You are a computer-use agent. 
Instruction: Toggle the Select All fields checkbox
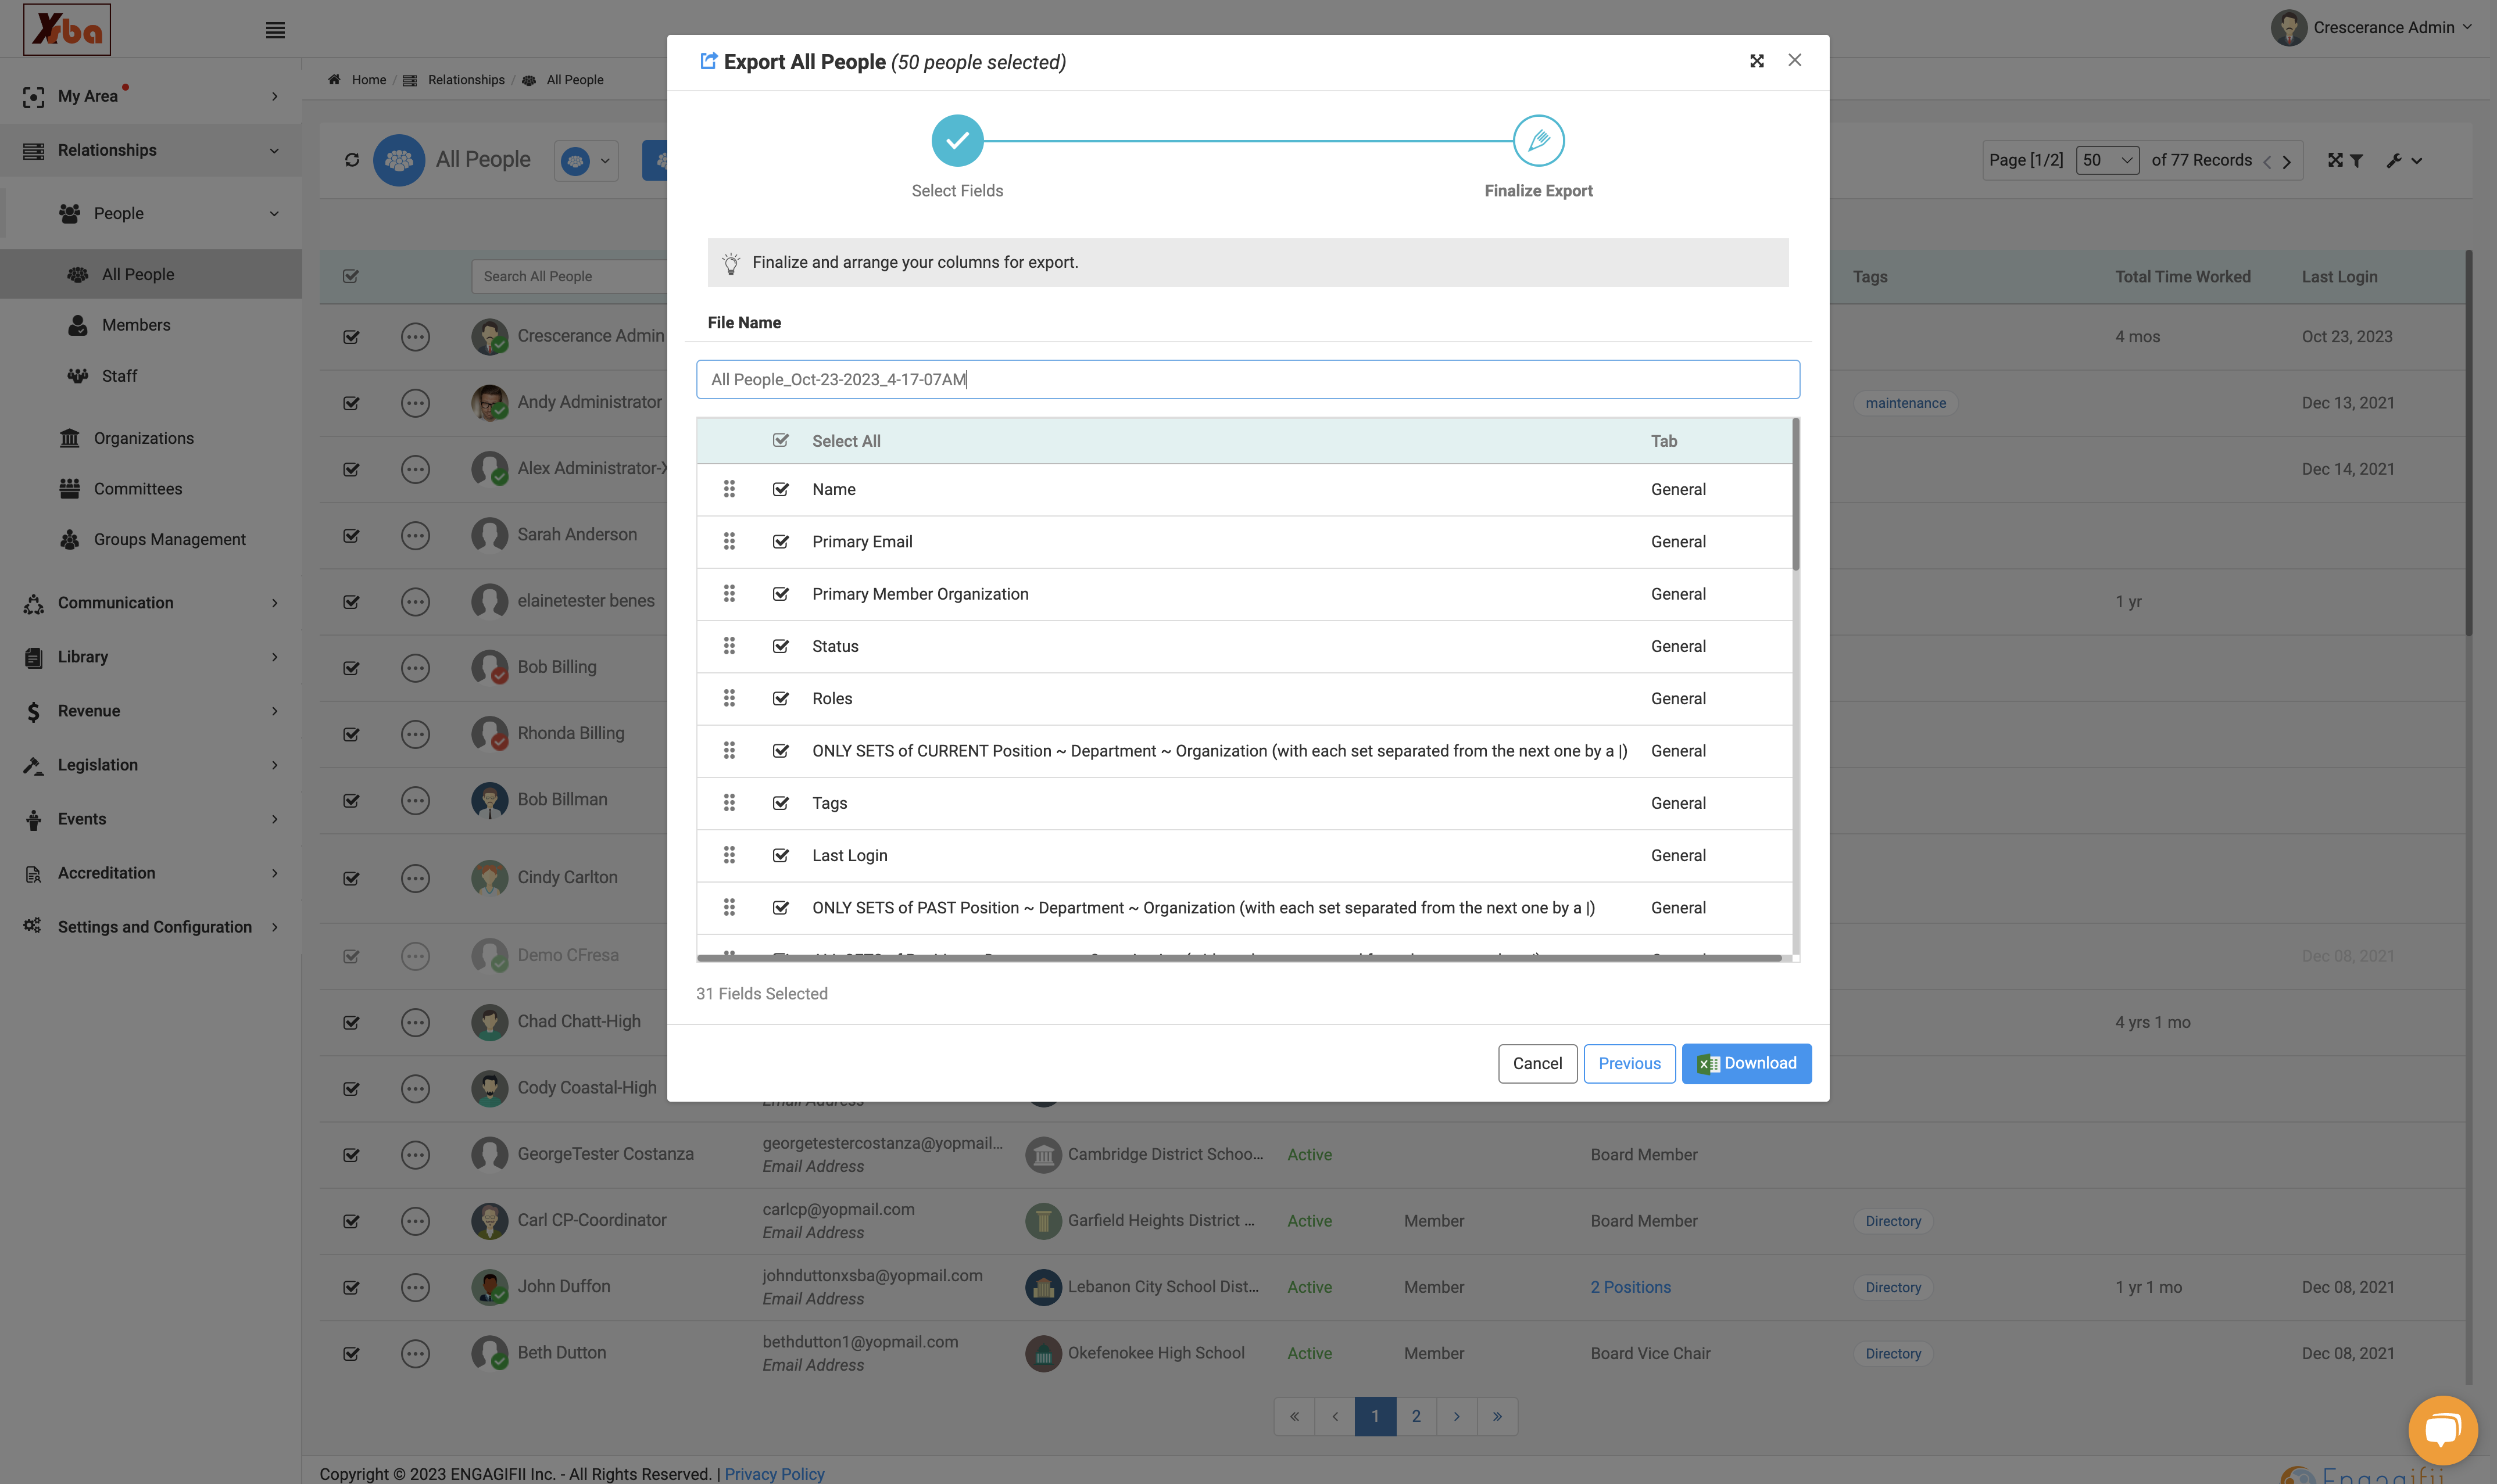coord(781,441)
